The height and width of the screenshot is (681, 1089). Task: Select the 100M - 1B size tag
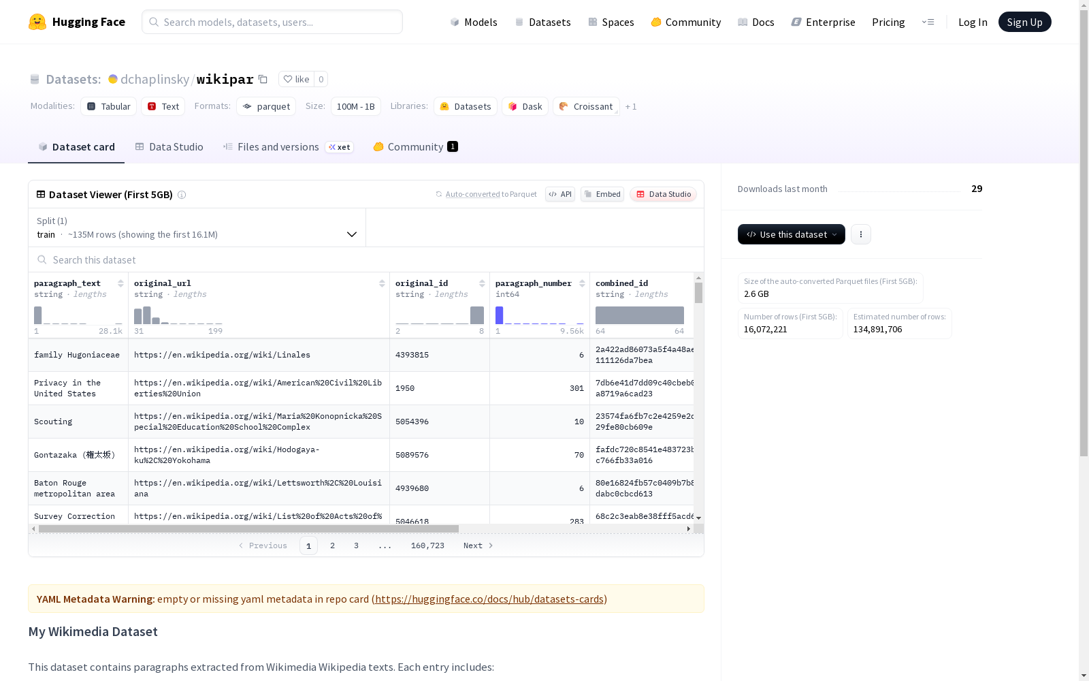356,106
